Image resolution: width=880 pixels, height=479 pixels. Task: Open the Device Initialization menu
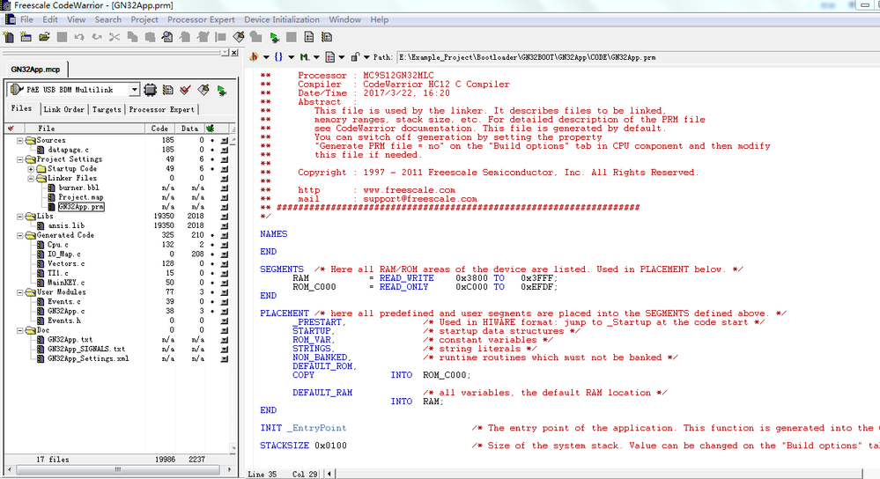(x=282, y=19)
